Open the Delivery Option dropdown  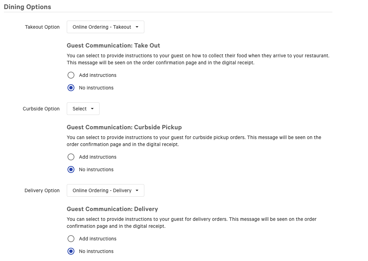coord(105,190)
